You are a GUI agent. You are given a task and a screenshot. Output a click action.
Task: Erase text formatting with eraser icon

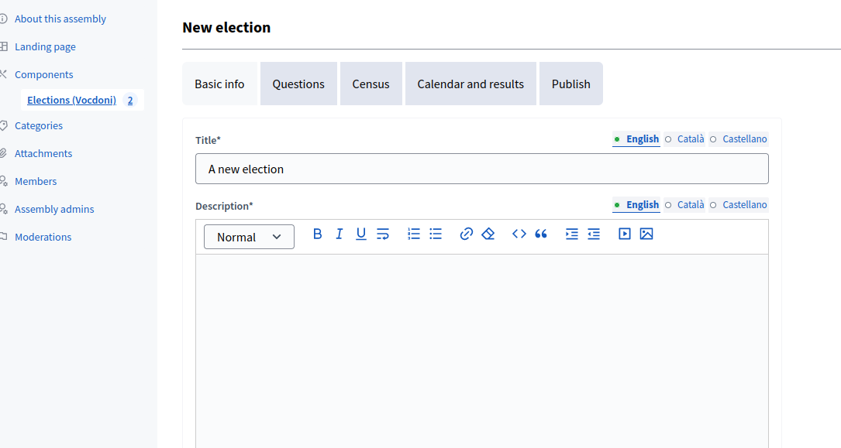(x=488, y=234)
